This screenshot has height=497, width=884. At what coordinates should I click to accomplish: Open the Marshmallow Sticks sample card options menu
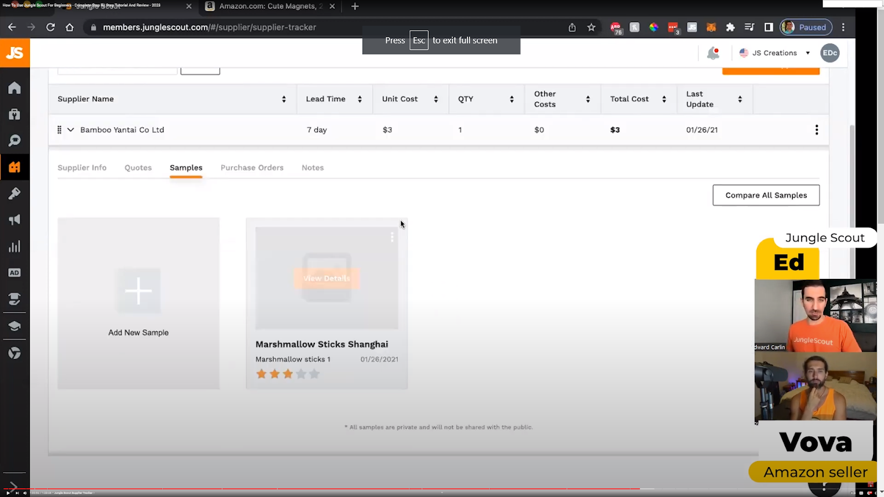pyautogui.click(x=392, y=237)
